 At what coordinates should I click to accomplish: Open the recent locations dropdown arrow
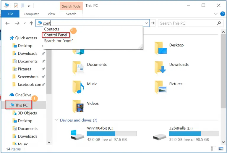tap(25, 23)
